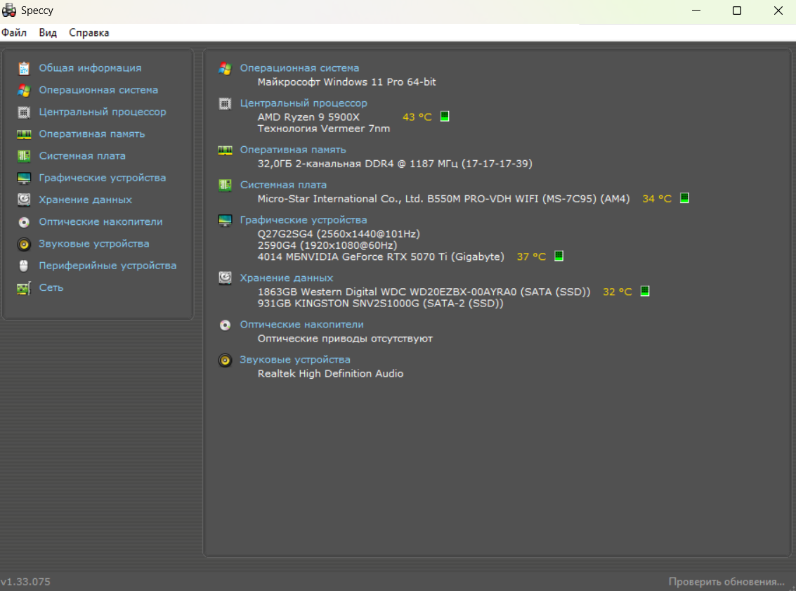Click the monitor icon in the summary panel
This screenshot has height=591, width=796.
225,221
